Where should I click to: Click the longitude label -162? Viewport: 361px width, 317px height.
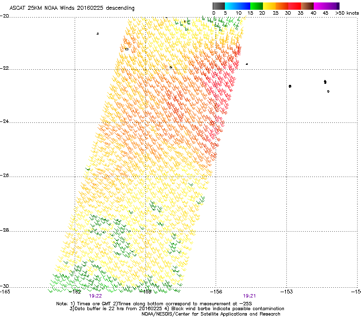click(75, 292)
